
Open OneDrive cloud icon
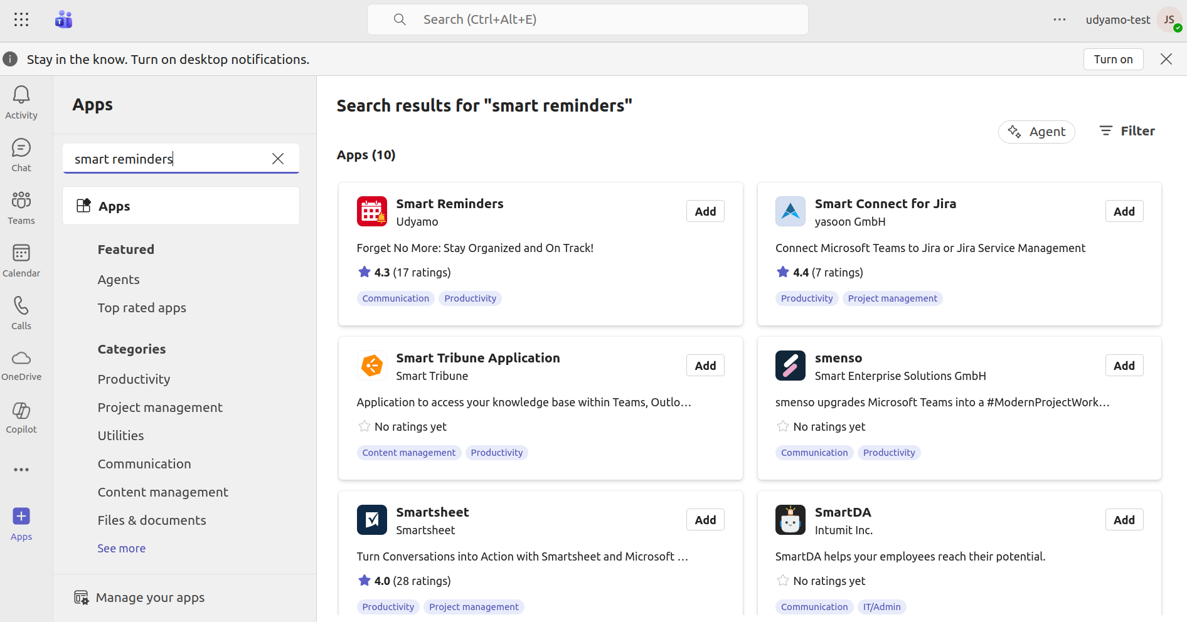(21, 365)
